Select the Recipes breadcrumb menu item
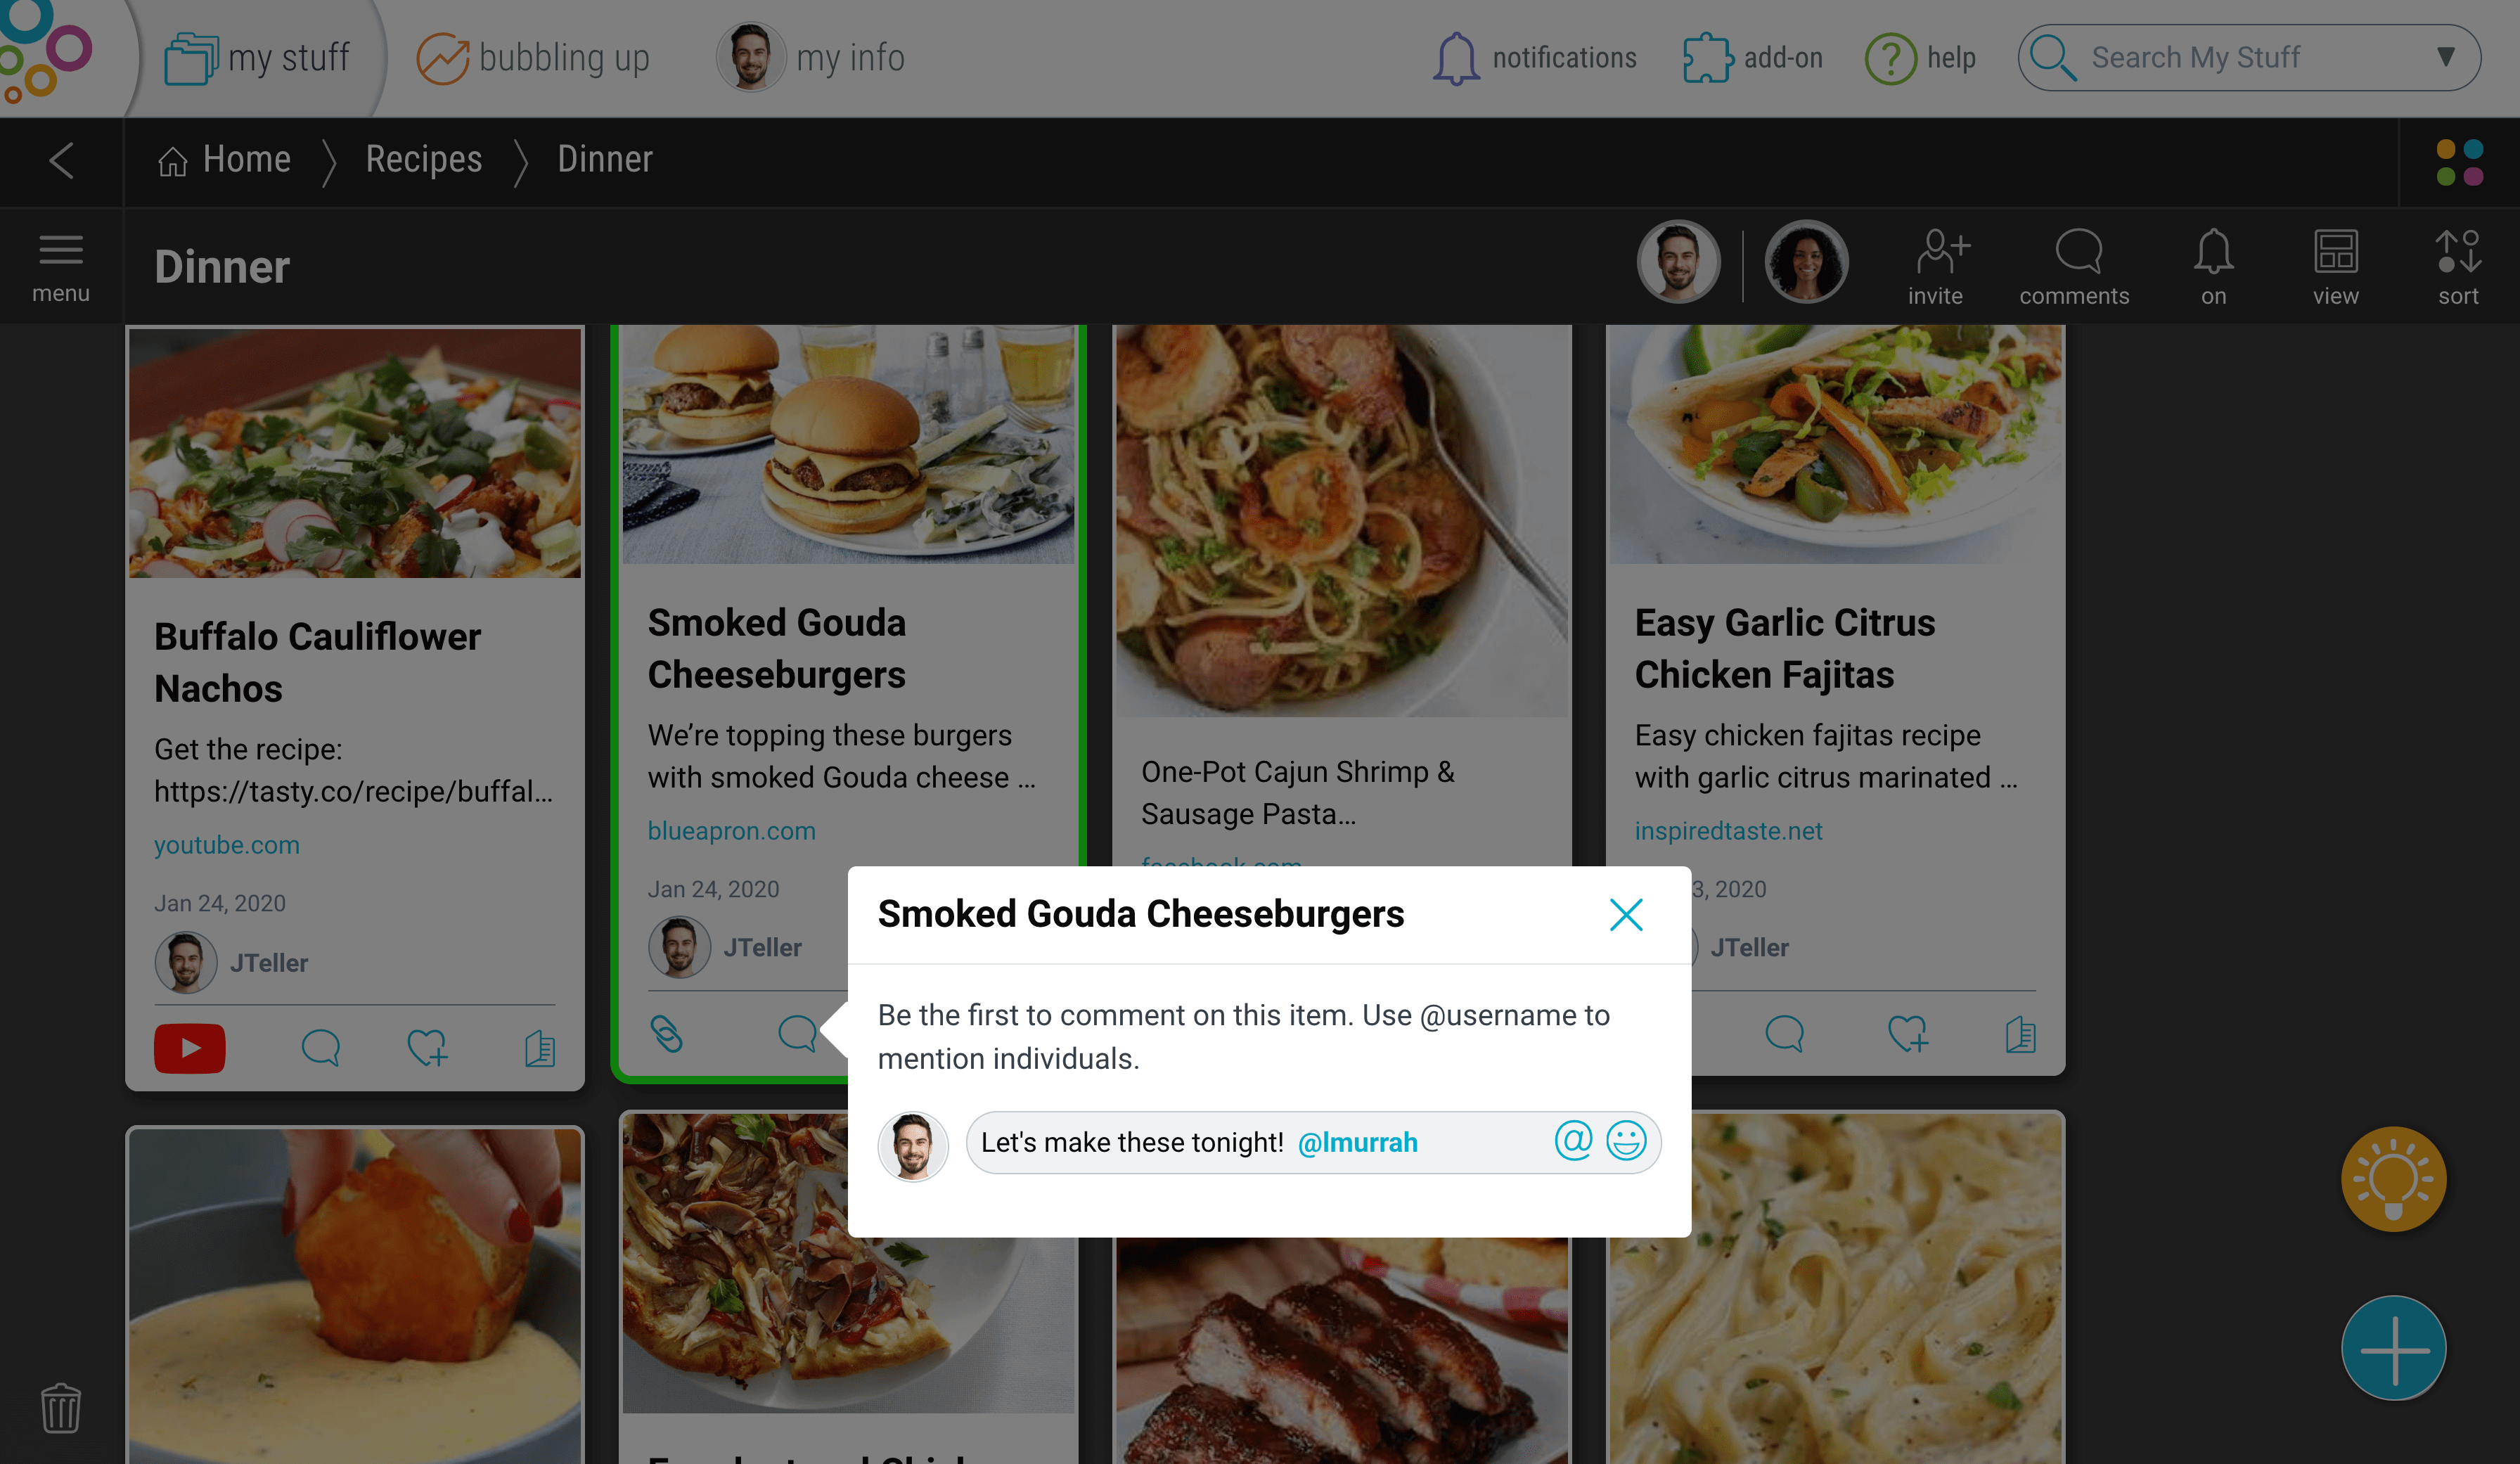 [423, 160]
